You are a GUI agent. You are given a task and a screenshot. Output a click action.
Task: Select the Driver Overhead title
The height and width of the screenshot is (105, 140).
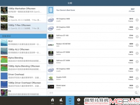click(16, 74)
